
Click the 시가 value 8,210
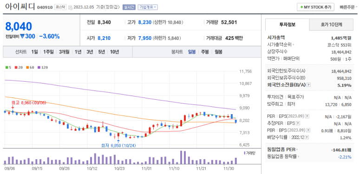pyautogui.click(x=104, y=38)
